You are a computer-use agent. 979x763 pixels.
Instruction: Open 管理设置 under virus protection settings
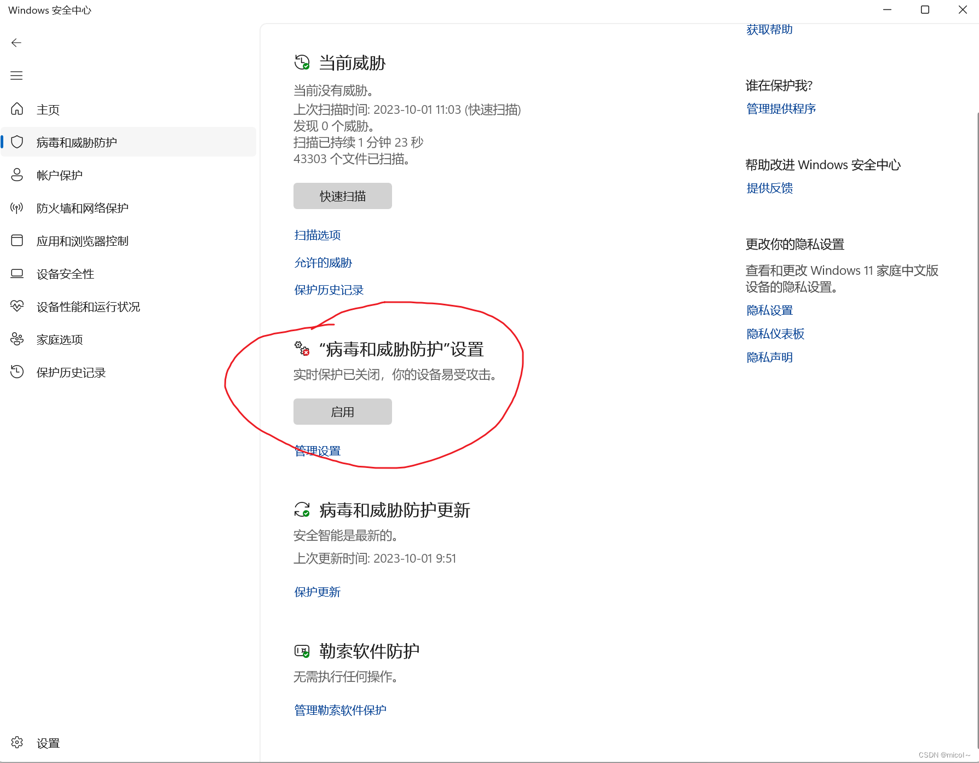point(318,450)
